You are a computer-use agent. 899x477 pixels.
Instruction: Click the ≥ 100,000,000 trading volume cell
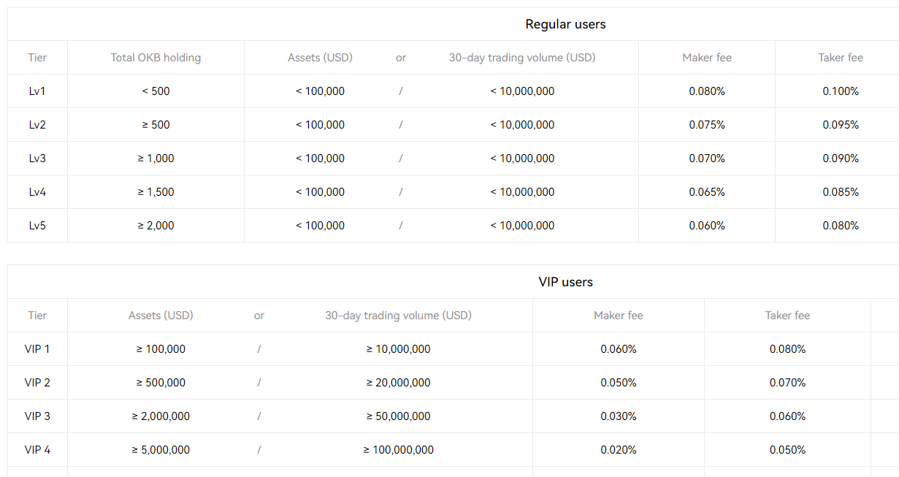click(x=398, y=450)
